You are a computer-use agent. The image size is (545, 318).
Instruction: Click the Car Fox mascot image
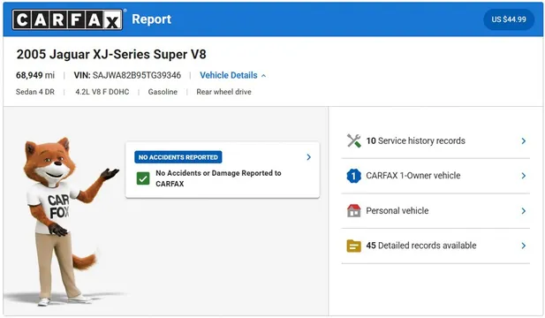coord(68,222)
